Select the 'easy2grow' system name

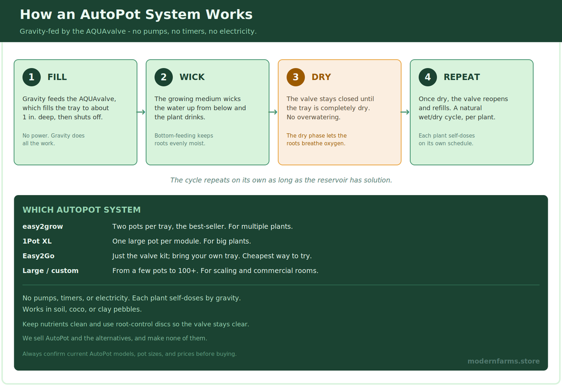click(42, 226)
